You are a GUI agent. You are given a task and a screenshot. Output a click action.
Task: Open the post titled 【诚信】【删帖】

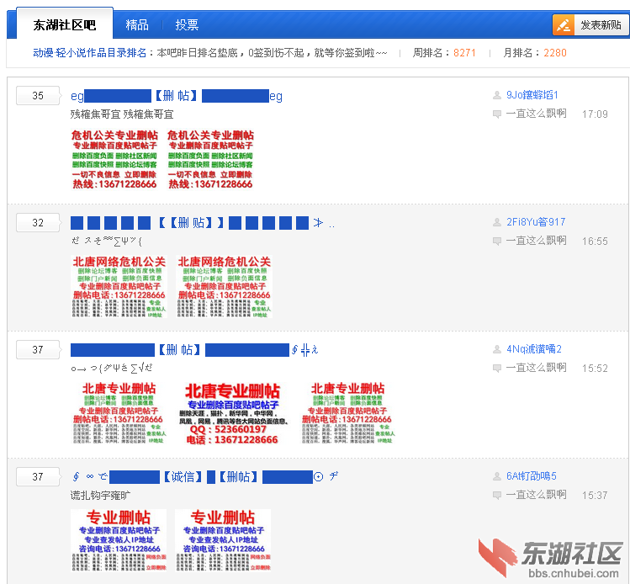204,476
